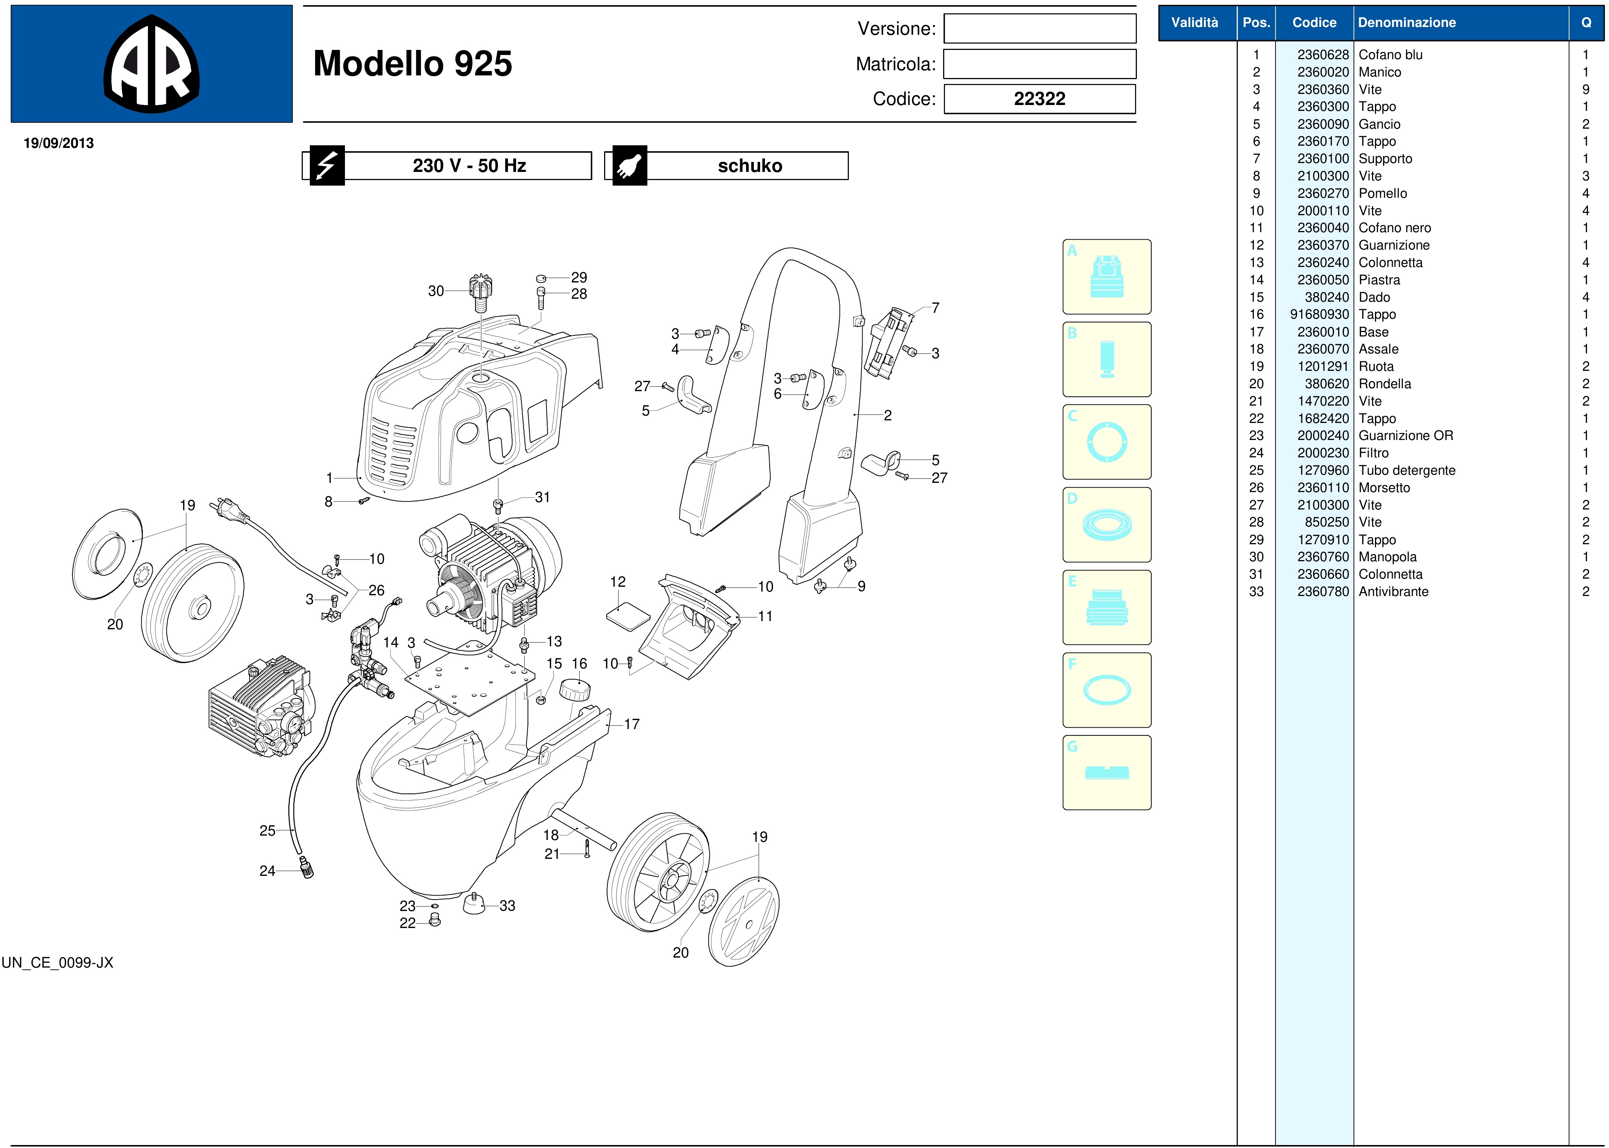The image size is (1609, 1148).
Task: Click the Validità column header
Action: tap(1194, 23)
